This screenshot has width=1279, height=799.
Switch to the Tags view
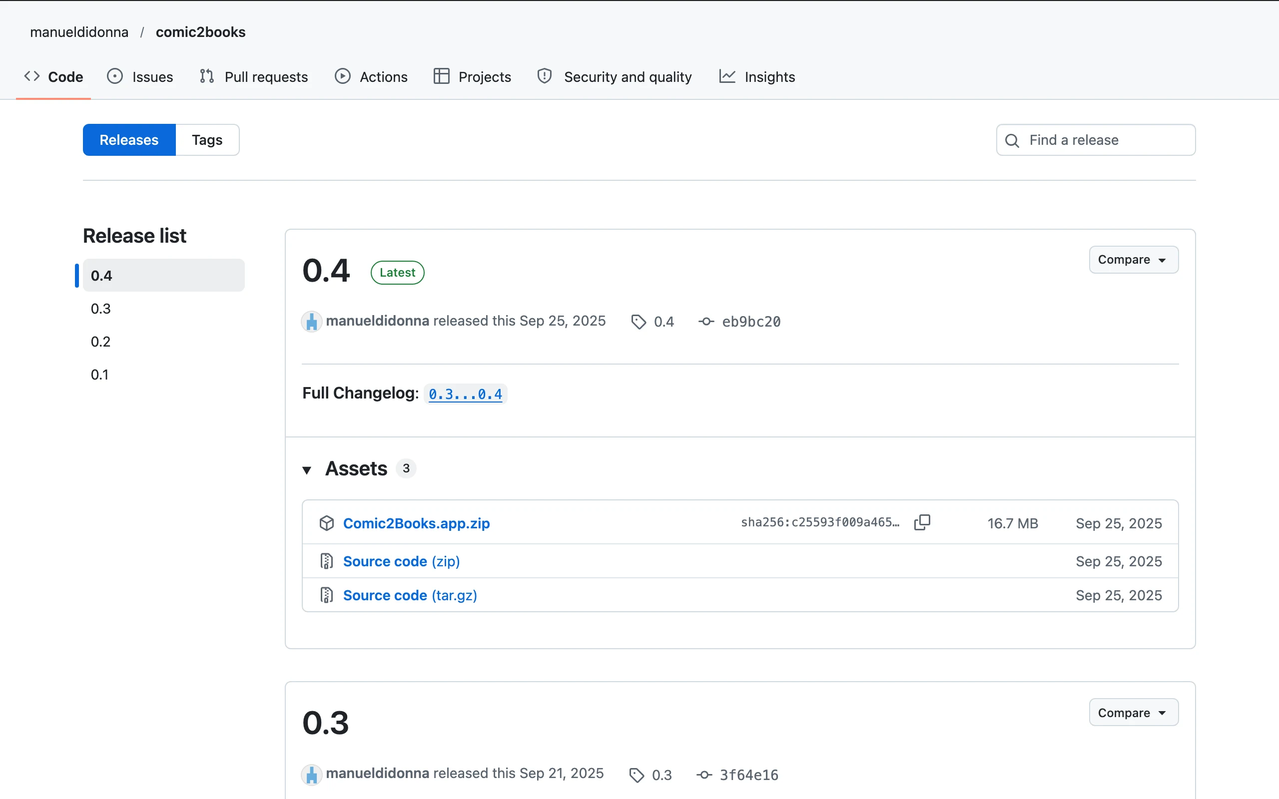click(x=207, y=140)
